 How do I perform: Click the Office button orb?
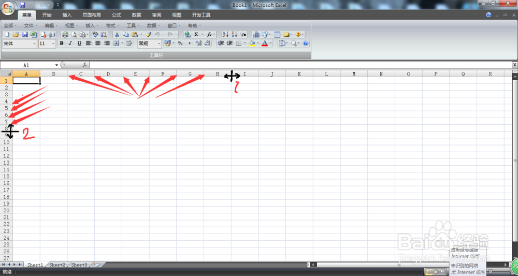tap(8, 8)
